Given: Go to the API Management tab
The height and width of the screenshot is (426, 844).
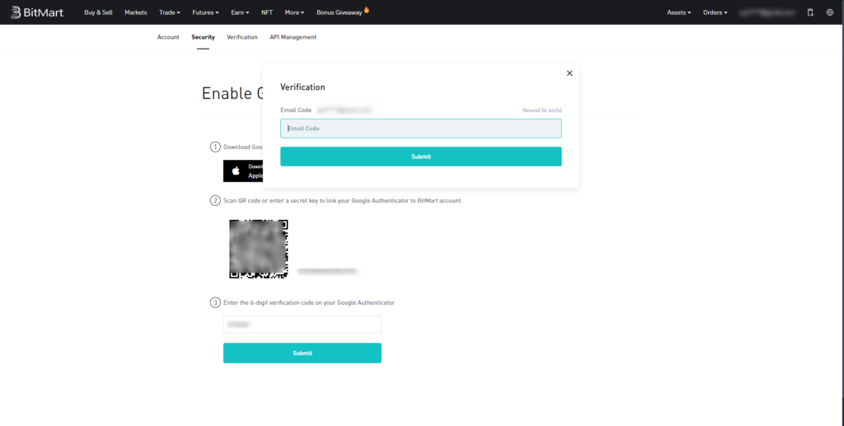Looking at the screenshot, I should click(x=293, y=37).
